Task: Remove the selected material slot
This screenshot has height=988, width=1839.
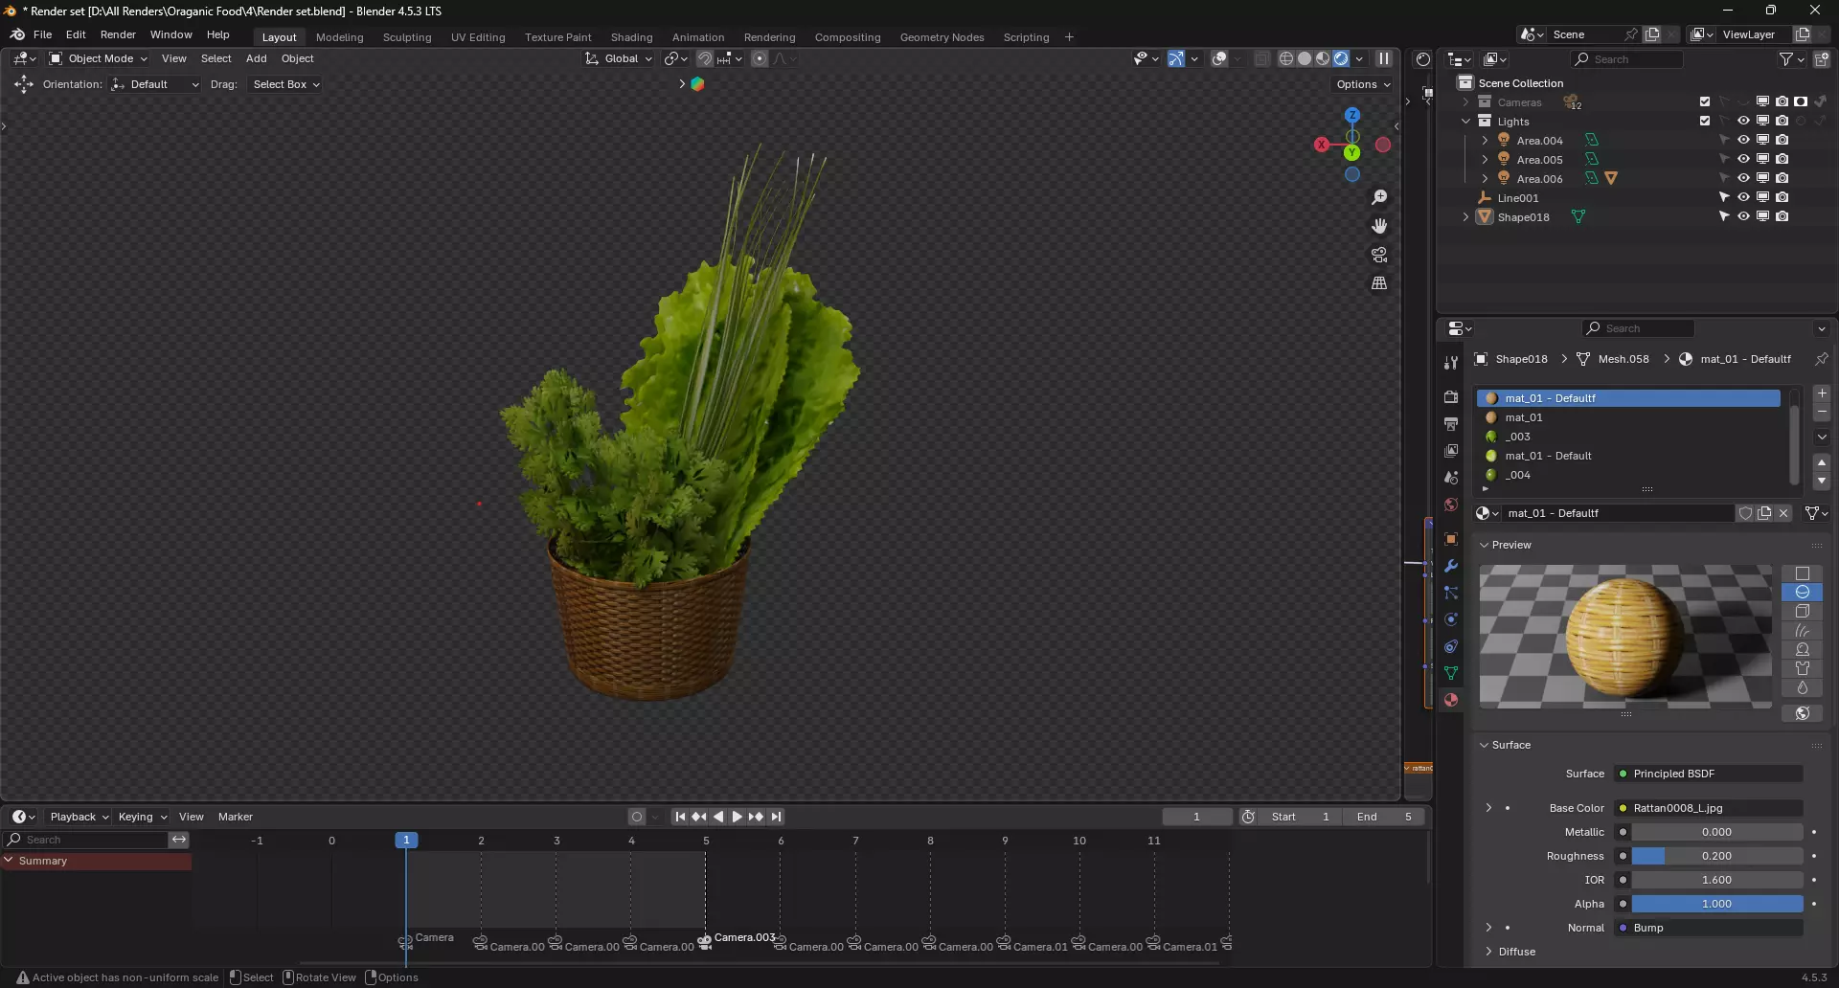Action: pyautogui.click(x=1822, y=413)
